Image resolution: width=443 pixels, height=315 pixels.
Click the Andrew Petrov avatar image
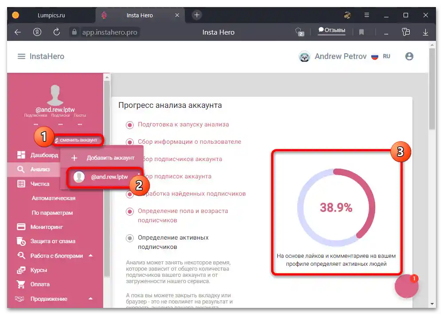click(x=304, y=57)
